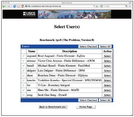Click Select for Victor Cruz Atienza row
The width and height of the screenshot is (134, 117).
click(107, 61)
